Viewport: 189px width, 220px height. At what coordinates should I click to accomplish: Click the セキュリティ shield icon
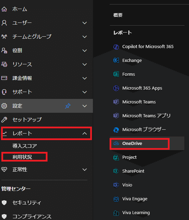tap(4, 203)
